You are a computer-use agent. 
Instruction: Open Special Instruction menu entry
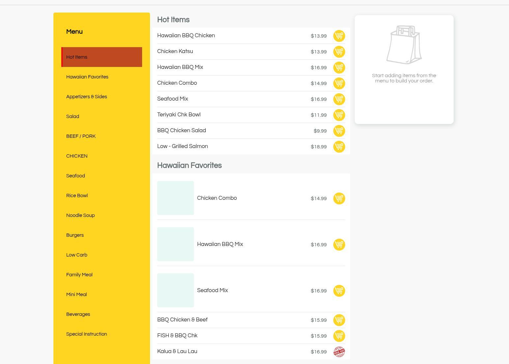pos(87,334)
